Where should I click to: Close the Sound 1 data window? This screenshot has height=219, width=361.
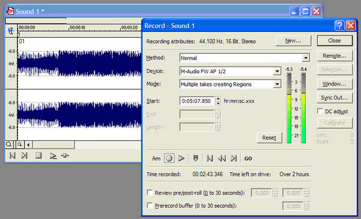click(316, 11)
